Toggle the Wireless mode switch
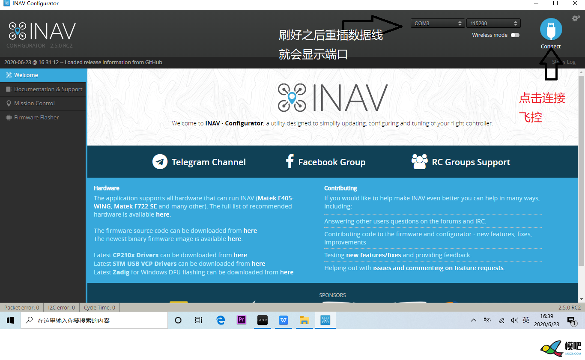585x360 pixels. [x=515, y=35]
